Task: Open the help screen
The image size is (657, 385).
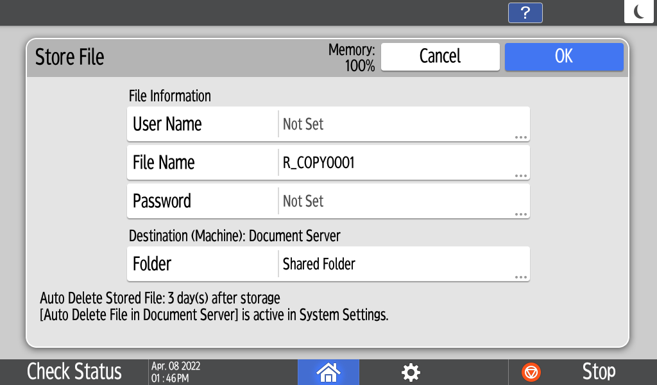Action: (525, 13)
